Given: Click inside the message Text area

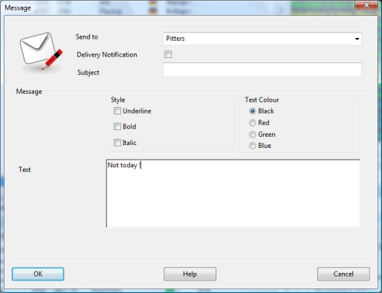Looking at the screenshot, I should pyautogui.click(x=233, y=193).
